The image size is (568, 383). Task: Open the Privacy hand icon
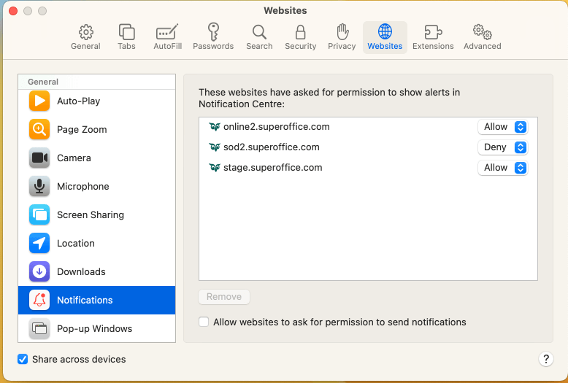tap(342, 32)
